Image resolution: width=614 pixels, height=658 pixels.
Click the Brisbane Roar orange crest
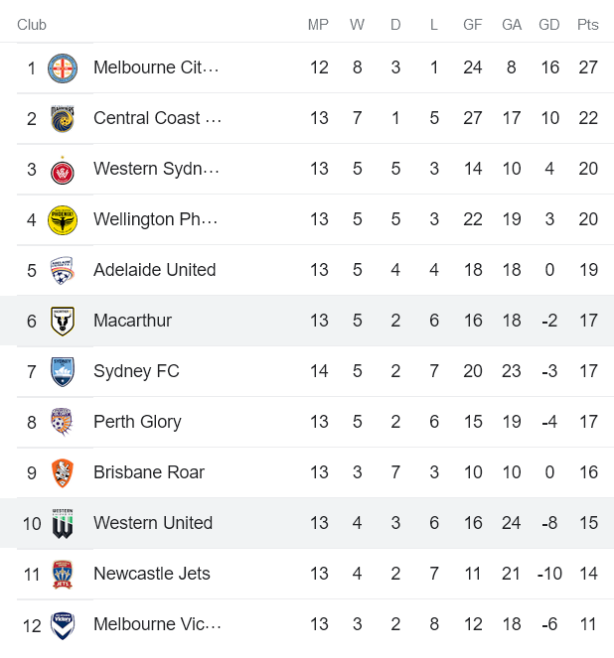click(63, 472)
